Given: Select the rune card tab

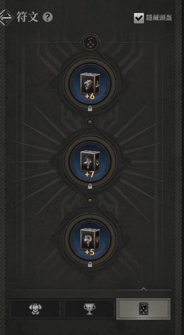Looking at the screenshot, I should click(x=143, y=309).
